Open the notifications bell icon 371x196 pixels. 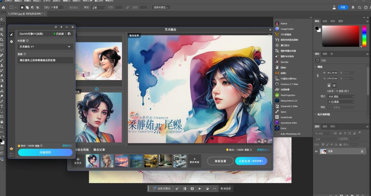click(x=353, y=7)
